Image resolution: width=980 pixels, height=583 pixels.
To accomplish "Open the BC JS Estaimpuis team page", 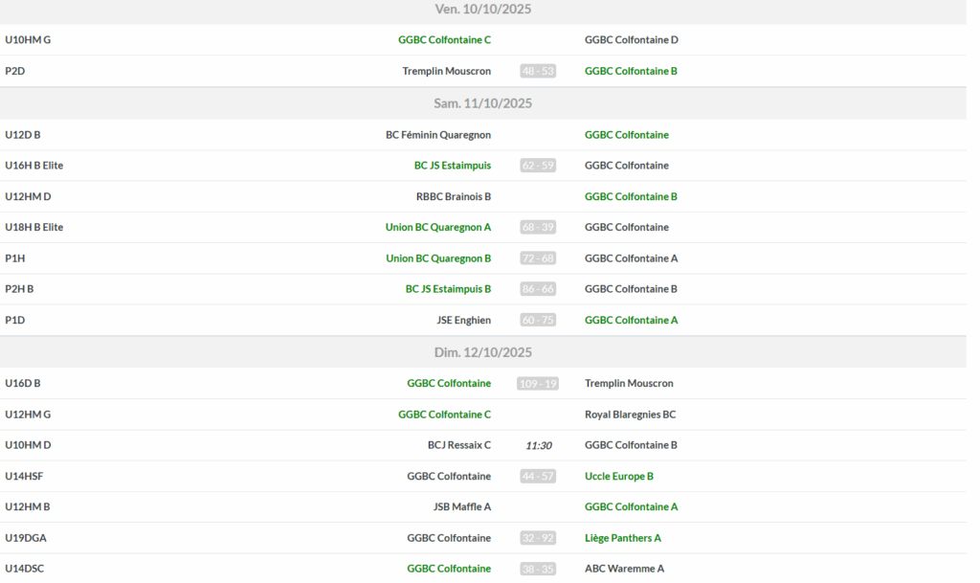I will point(452,166).
